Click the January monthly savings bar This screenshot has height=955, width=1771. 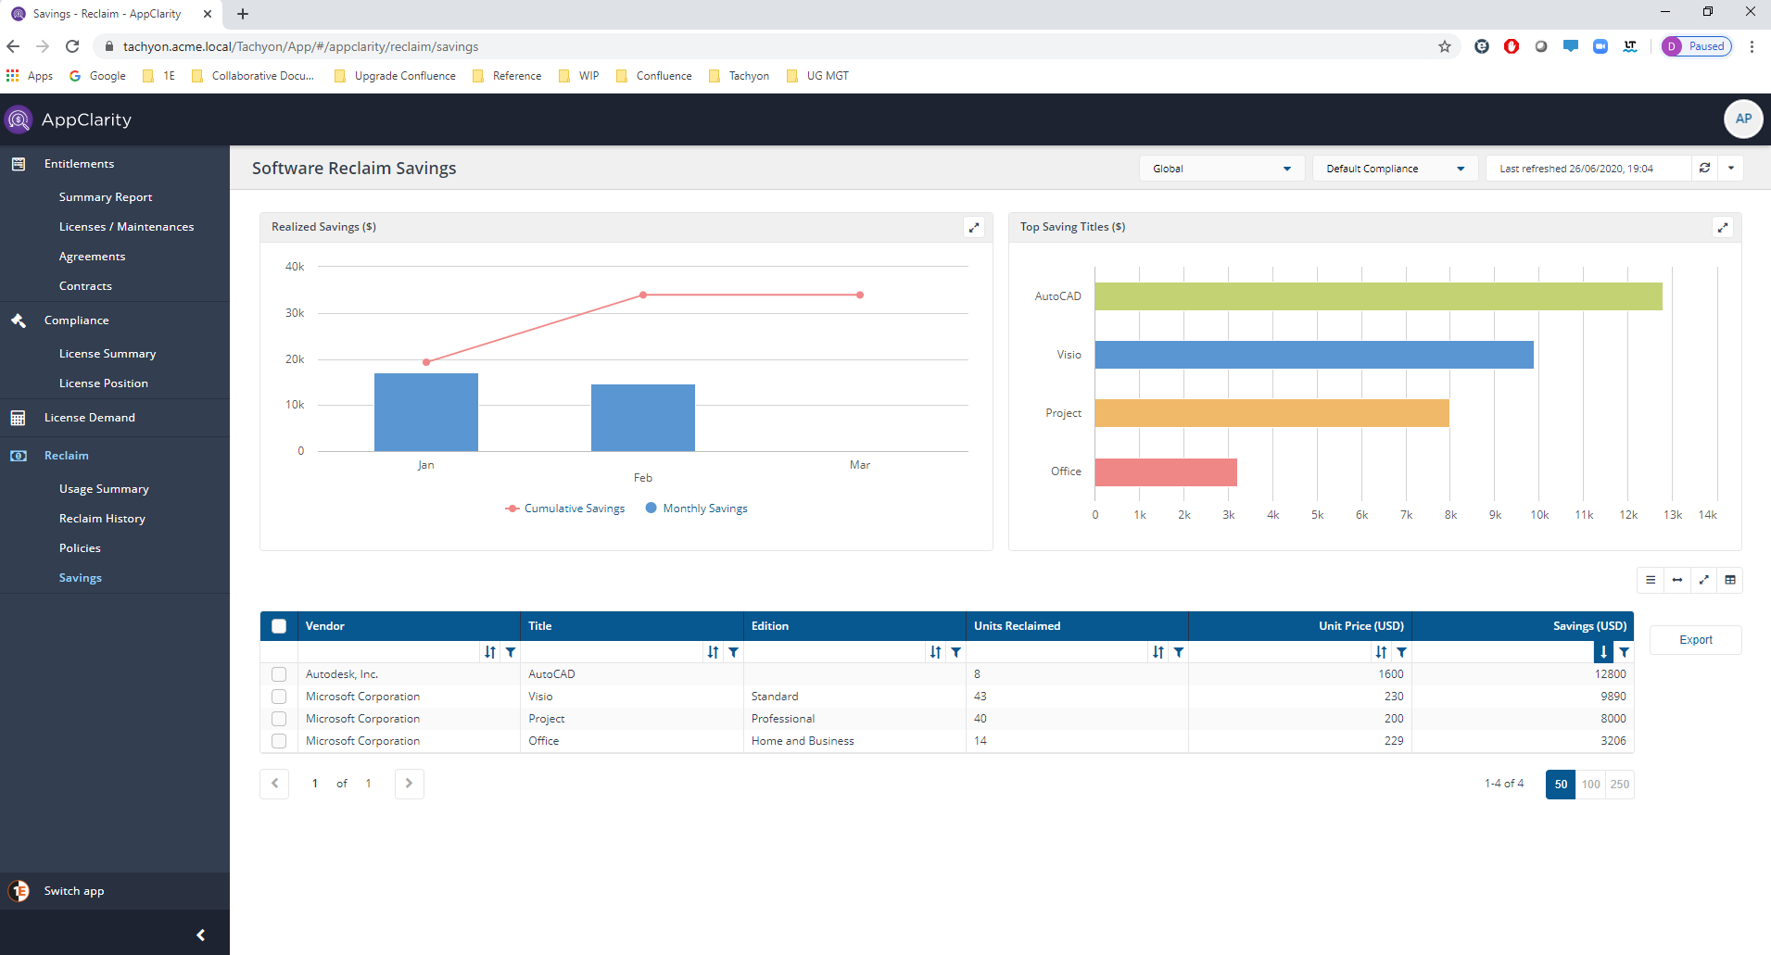[x=426, y=412]
